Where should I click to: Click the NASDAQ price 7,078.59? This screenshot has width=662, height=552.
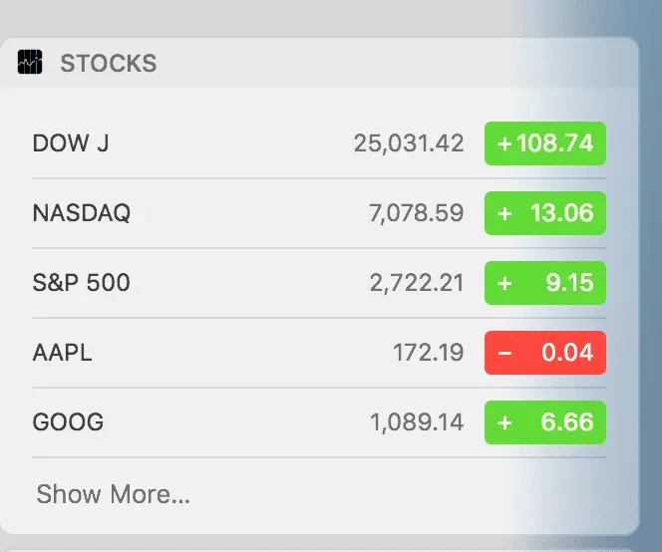click(416, 213)
